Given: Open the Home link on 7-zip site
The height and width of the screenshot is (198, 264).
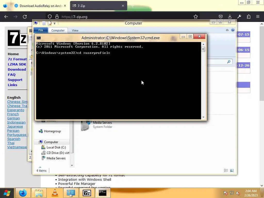Looking at the screenshot, I should tap(13, 54).
